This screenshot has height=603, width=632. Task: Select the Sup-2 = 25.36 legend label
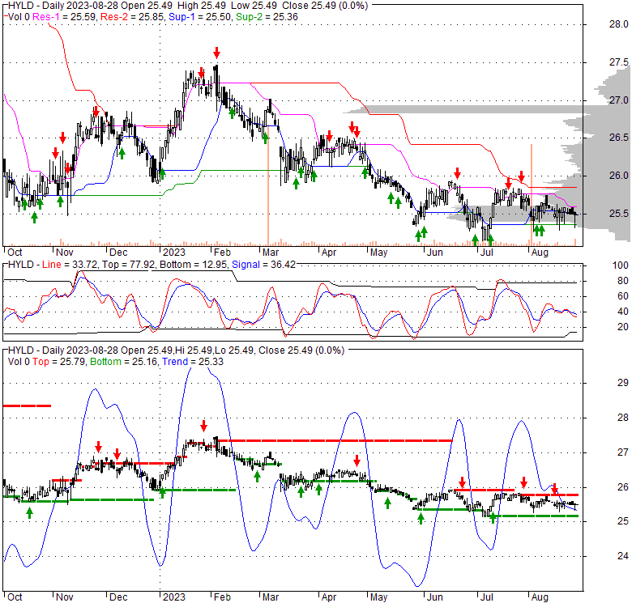(x=267, y=17)
